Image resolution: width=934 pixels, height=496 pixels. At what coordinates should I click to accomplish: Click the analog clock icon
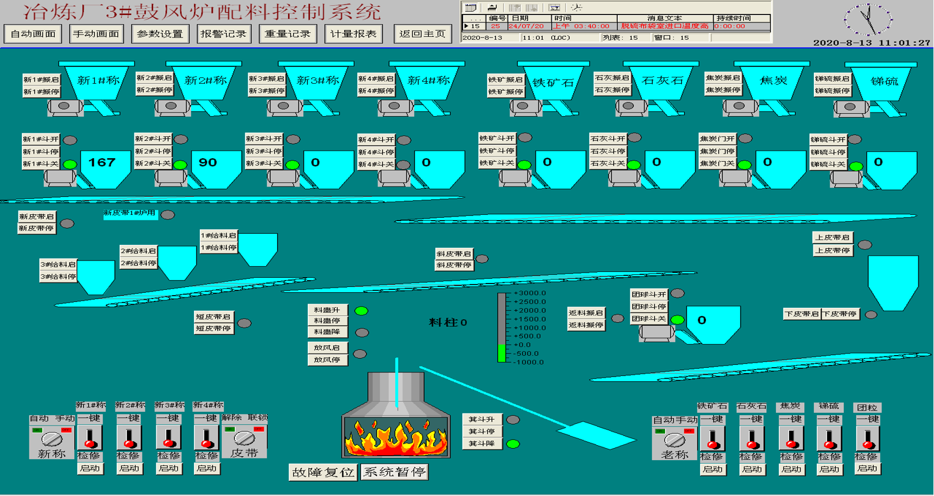868,20
